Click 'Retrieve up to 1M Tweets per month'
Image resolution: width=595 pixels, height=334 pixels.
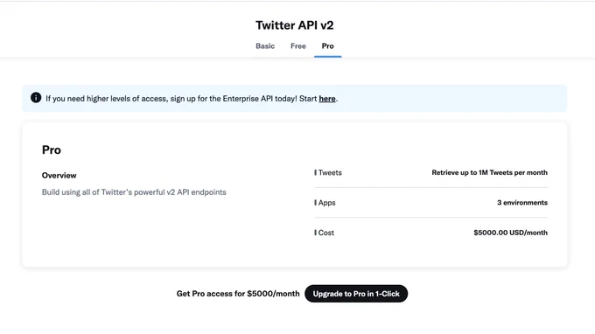[x=489, y=172]
